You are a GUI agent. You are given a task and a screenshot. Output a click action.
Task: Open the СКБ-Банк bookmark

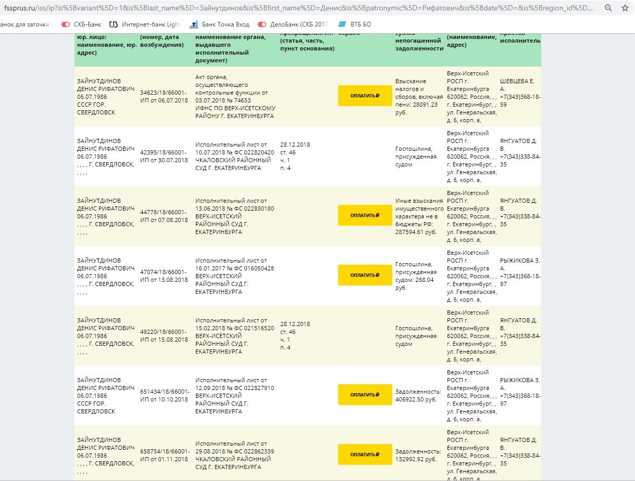click(81, 24)
